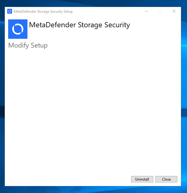The height and width of the screenshot is (193, 187).
Task: Click the white ring inside the blue logo
Action: tap(18, 29)
